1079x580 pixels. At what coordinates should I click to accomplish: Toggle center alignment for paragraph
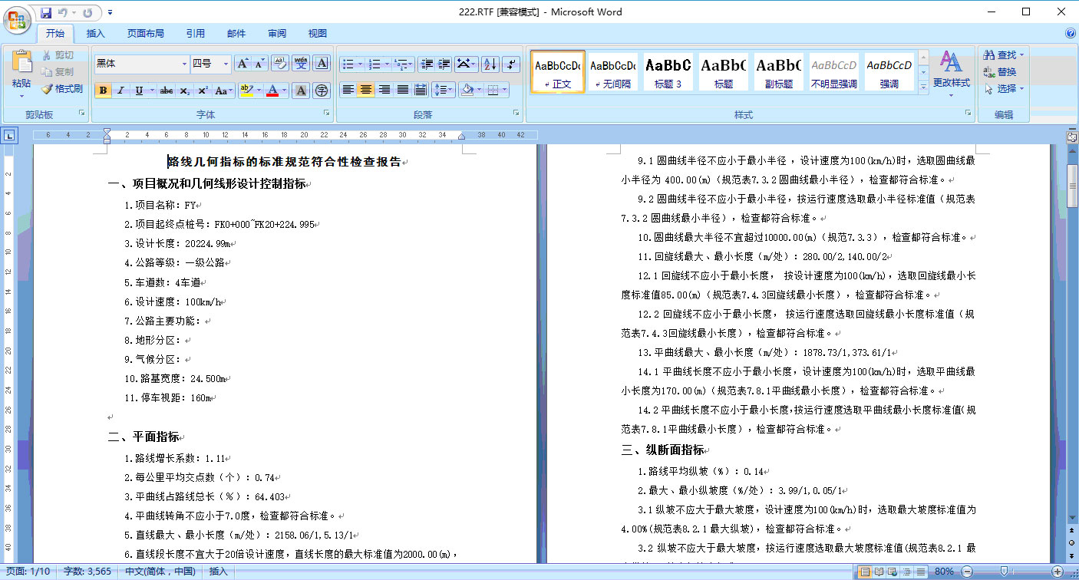tap(366, 90)
